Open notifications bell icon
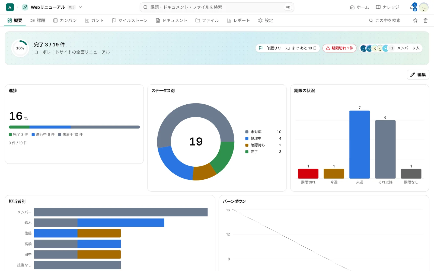Image resolution: width=434 pixels, height=271 pixels. click(413, 7)
